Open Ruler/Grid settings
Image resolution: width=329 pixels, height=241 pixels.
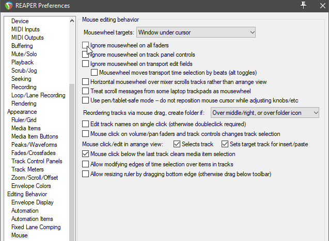pos(24,120)
